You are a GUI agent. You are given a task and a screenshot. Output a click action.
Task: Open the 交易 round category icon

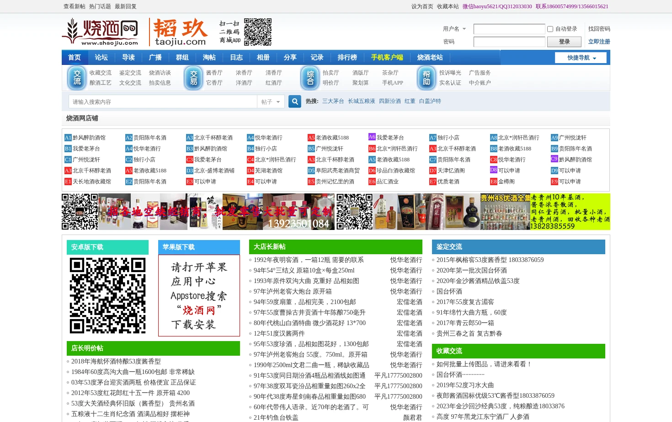click(193, 78)
